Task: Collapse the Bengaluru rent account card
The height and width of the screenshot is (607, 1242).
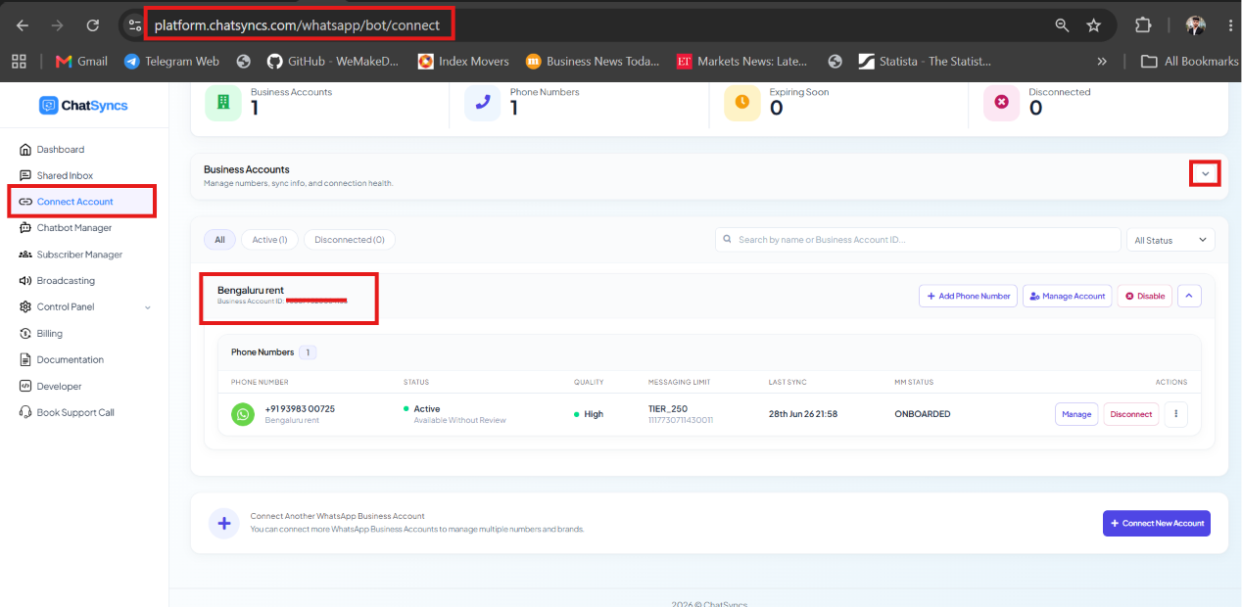Action: (x=1189, y=296)
